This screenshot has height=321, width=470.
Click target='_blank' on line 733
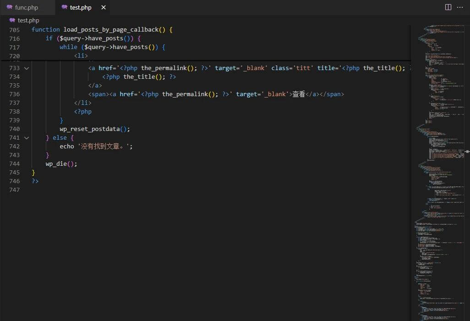click(x=241, y=68)
